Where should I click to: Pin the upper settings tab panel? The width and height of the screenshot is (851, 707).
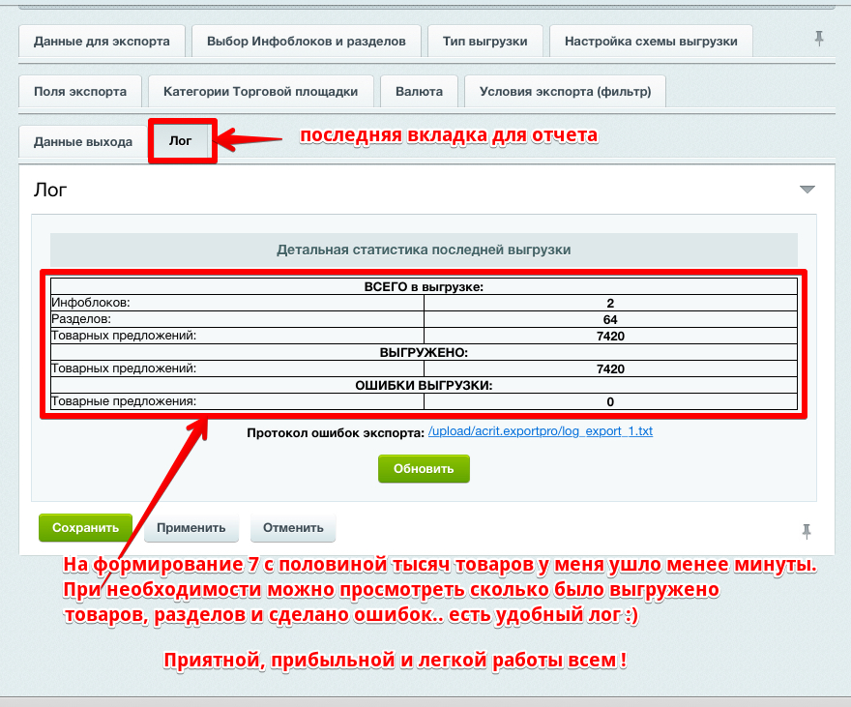click(817, 36)
